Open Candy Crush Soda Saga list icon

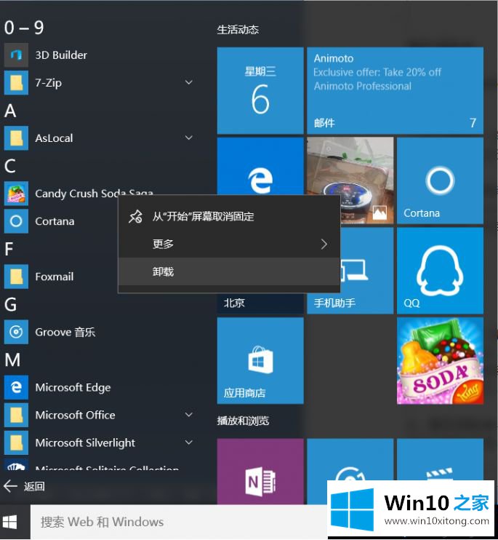[x=16, y=194]
